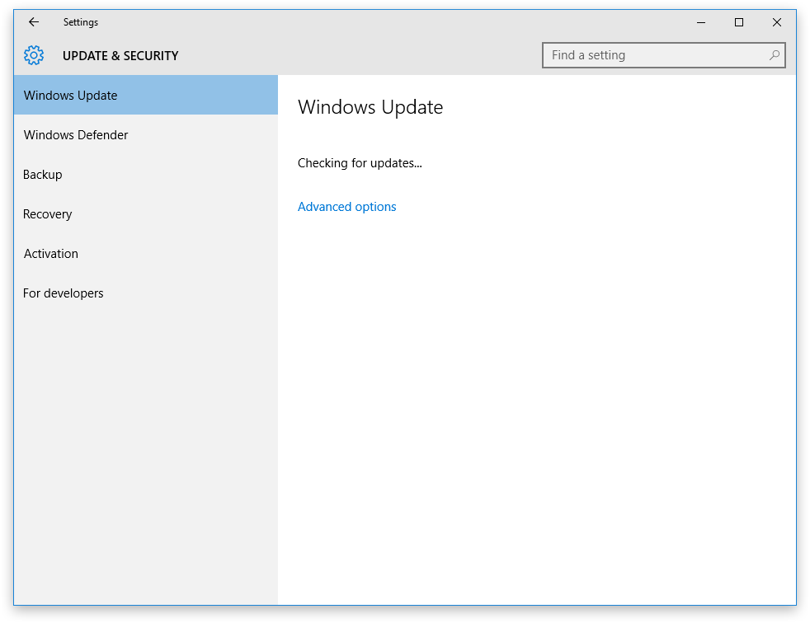This screenshot has height=623, width=810.
Task: Open Advanced options link
Action: click(346, 206)
